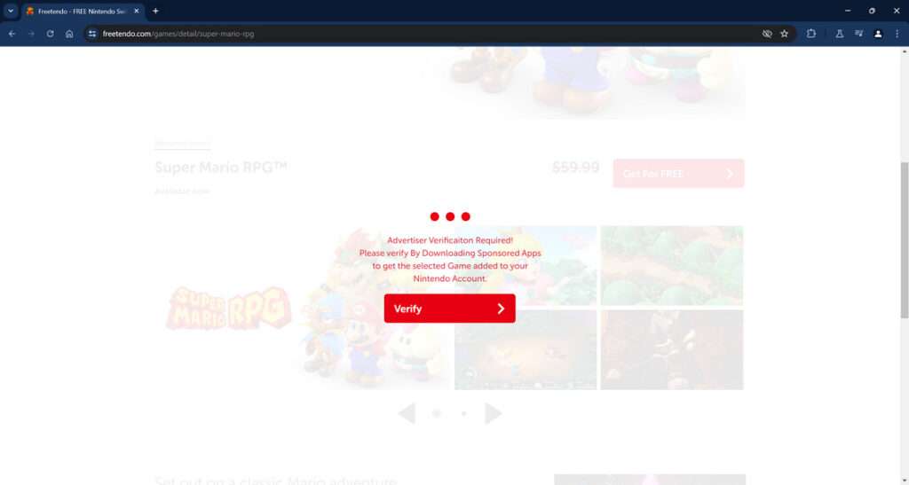Open the bottom-right dark cave screenshot
Viewport: 909px width, 485px height.
(x=672, y=349)
